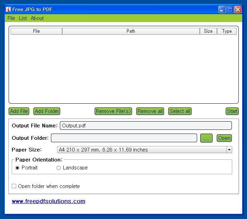Focus the Output File Name field

[x=146, y=125]
